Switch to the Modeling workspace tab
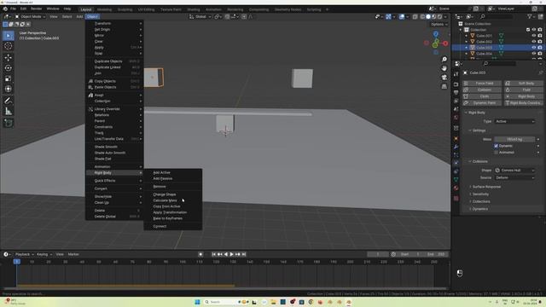Image resolution: width=546 pixels, height=307 pixels. pos(104,9)
